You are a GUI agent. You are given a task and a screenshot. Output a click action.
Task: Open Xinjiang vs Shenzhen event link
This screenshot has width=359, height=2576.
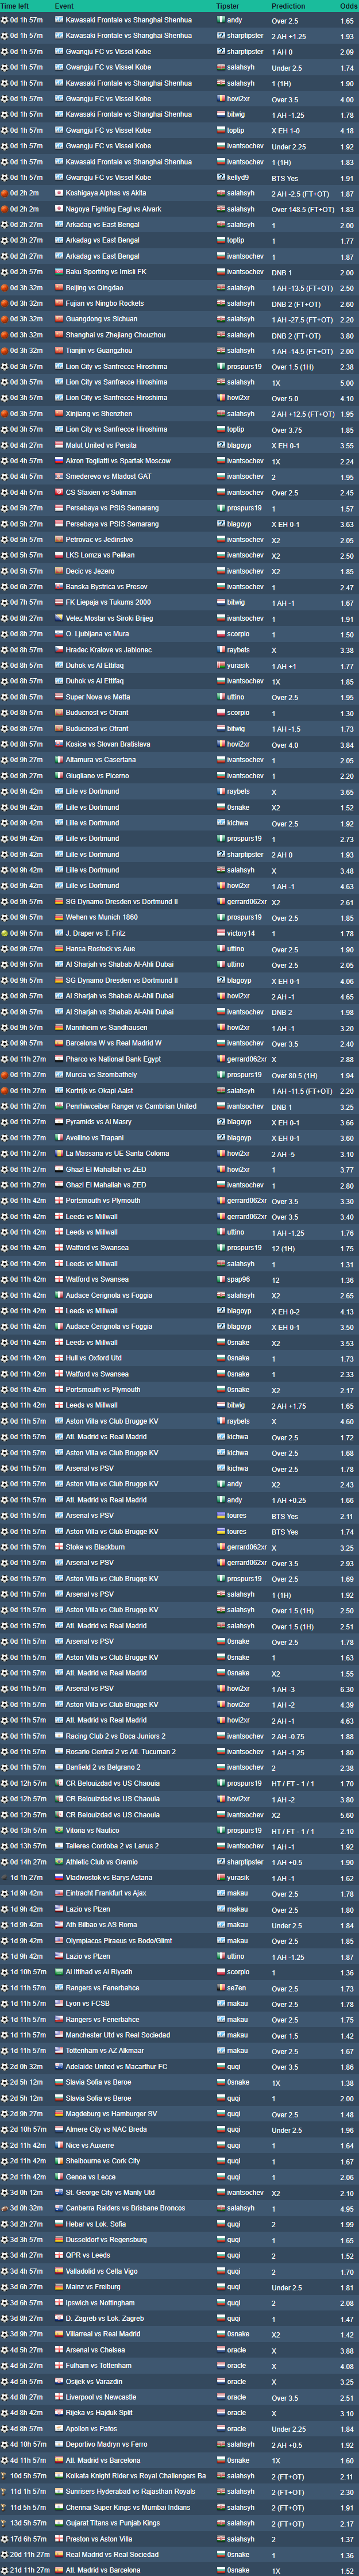[x=99, y=413]
